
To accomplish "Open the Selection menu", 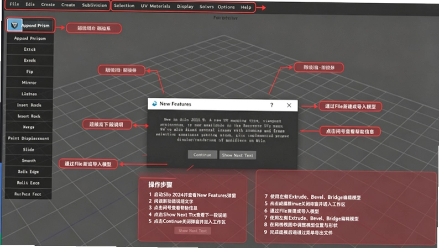I will [x=124, y=6].
